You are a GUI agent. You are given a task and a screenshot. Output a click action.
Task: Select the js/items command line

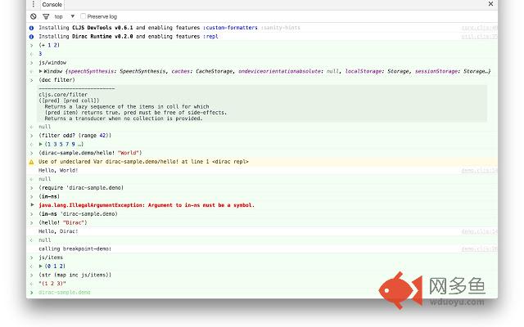(x=51, y=258)
